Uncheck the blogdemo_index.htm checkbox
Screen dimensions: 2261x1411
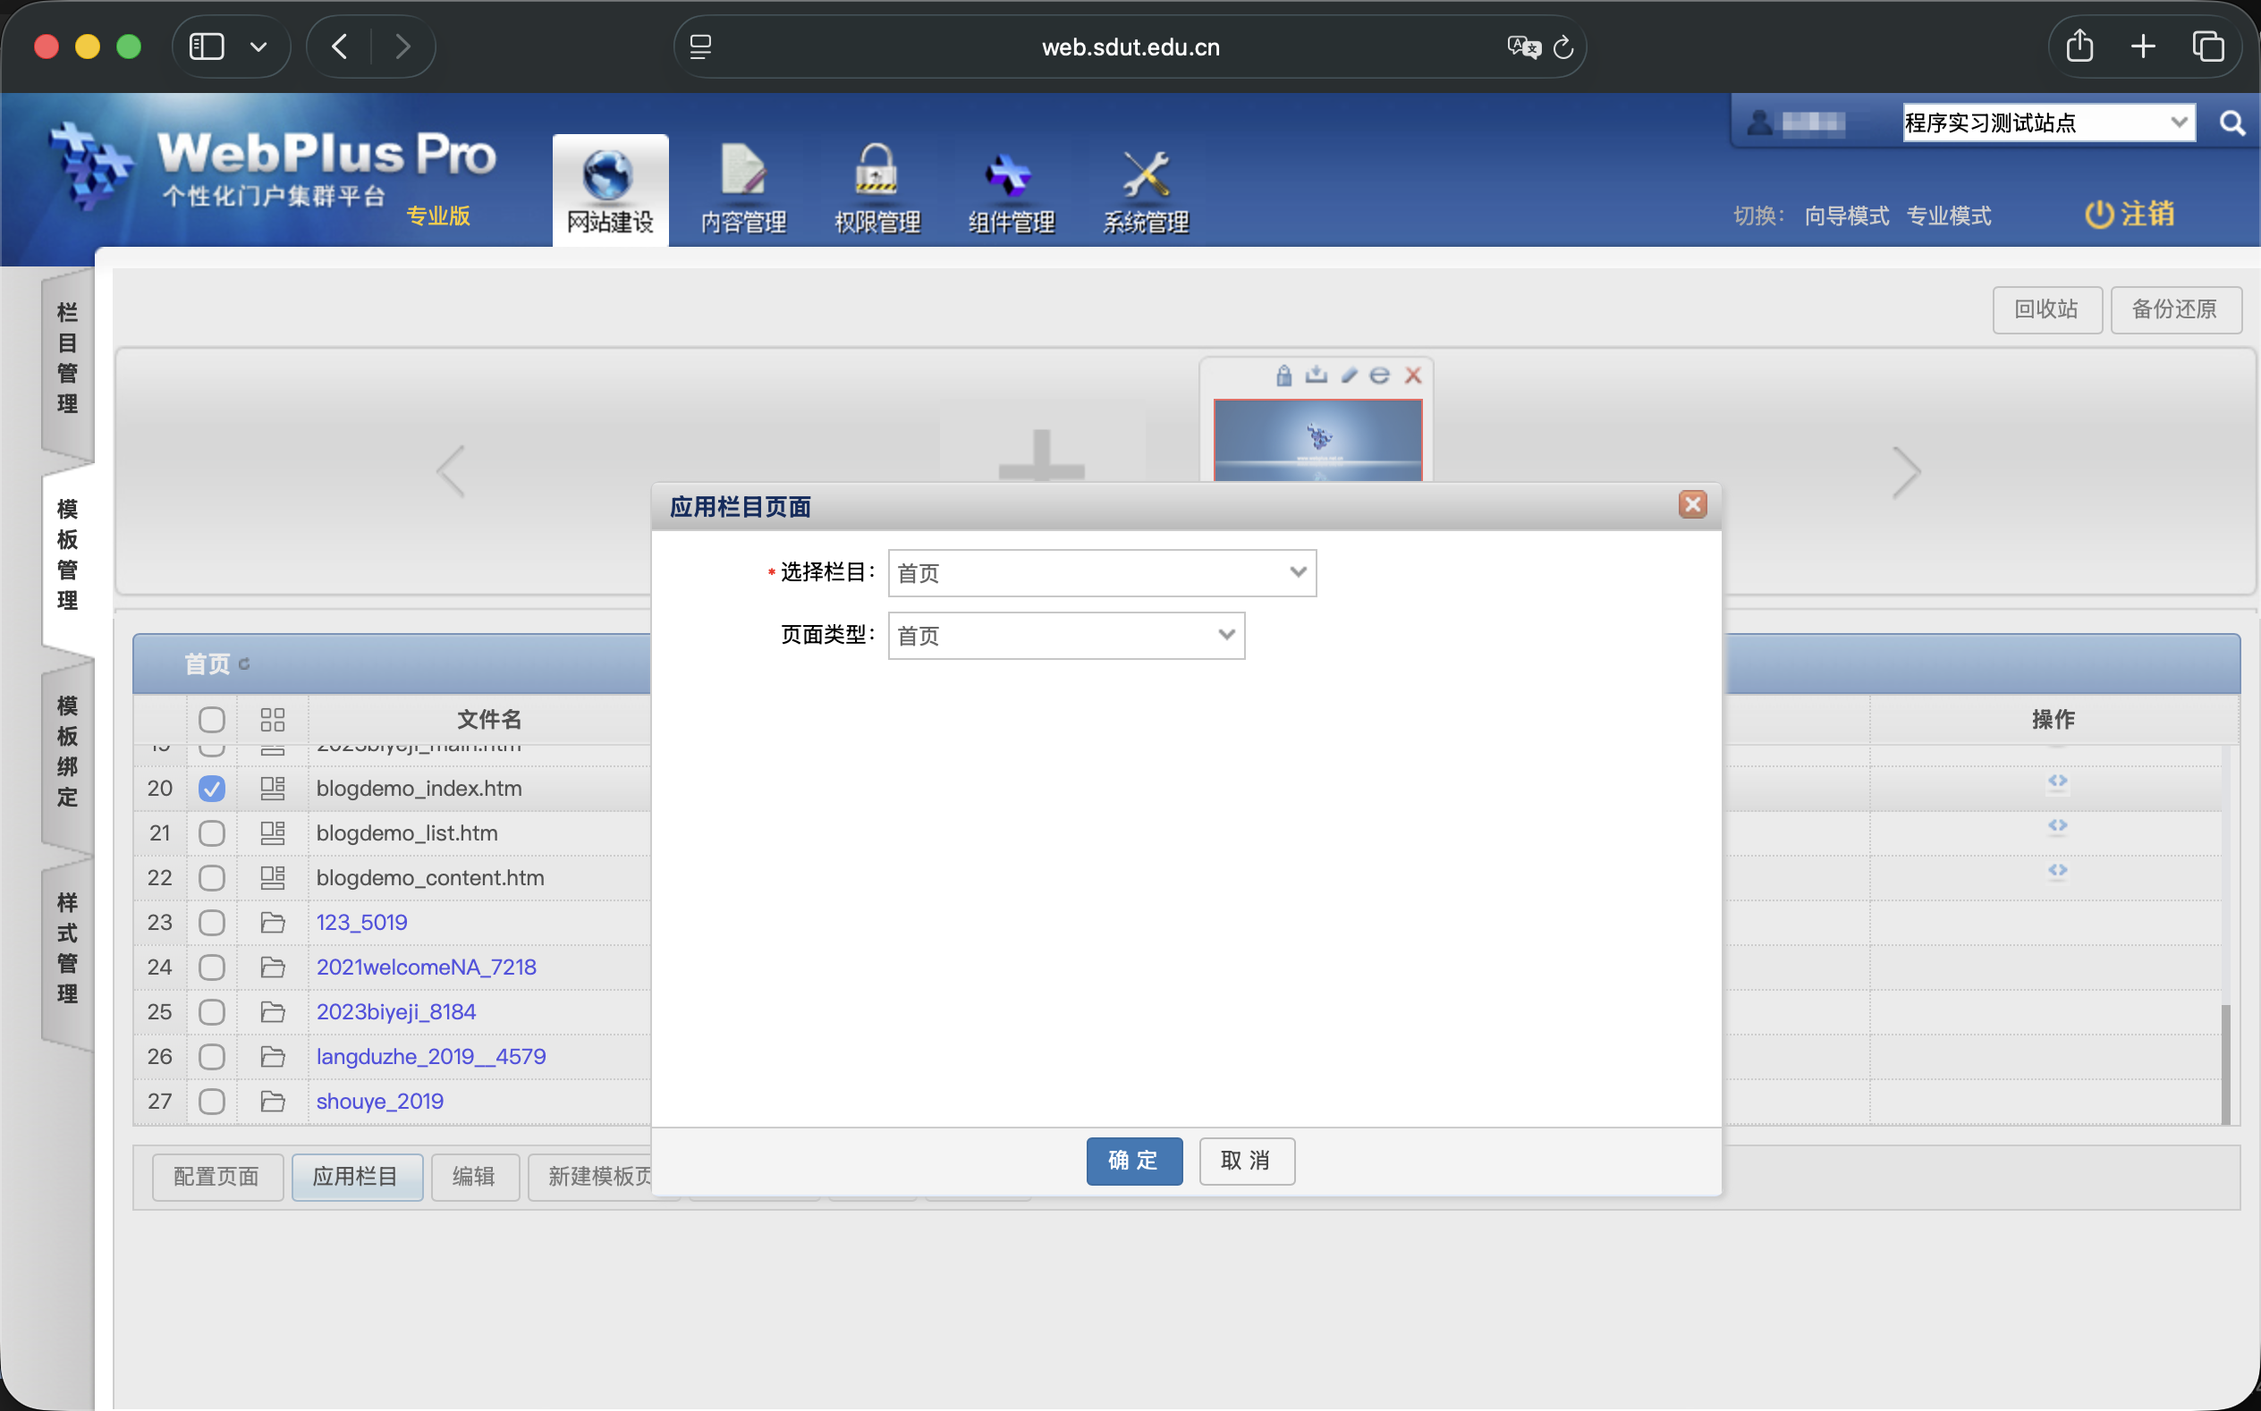(212, 788)
